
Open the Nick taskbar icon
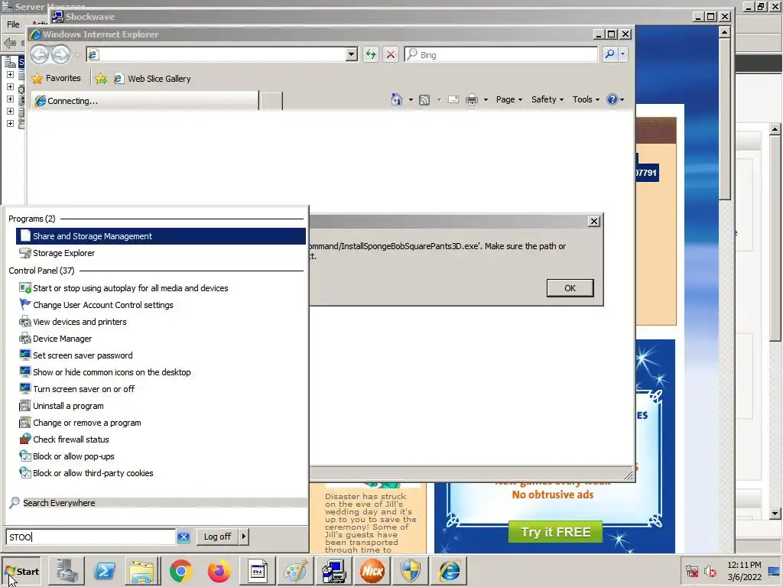372,571
